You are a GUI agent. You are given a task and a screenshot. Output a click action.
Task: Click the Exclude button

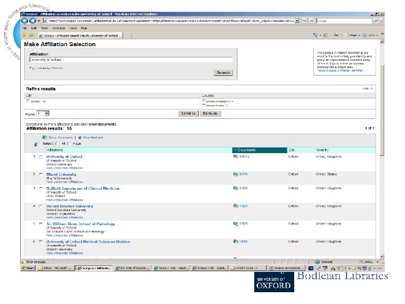pos(210,114)
